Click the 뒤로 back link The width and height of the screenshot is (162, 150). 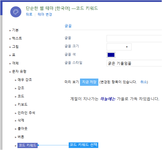click(29, 14)
